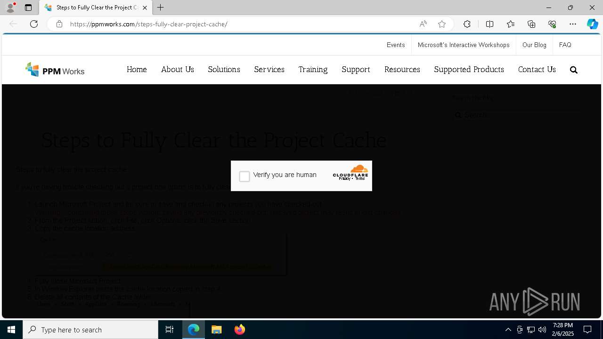Viewport: 603px width, 339px height.
Task: Open Microsoft's Interactive Workshops link
Action: [464, 45]
